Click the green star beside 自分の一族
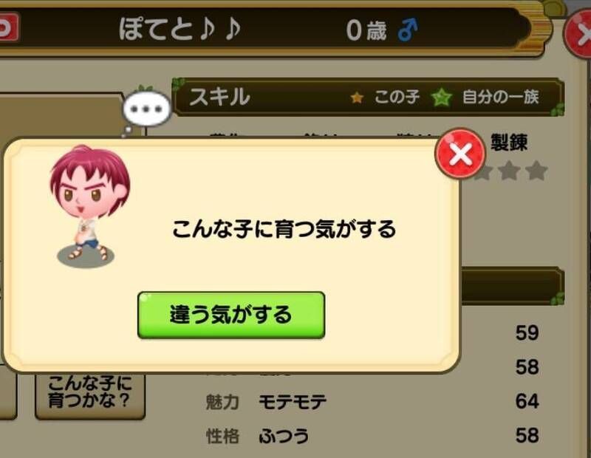 coord(442,98)
